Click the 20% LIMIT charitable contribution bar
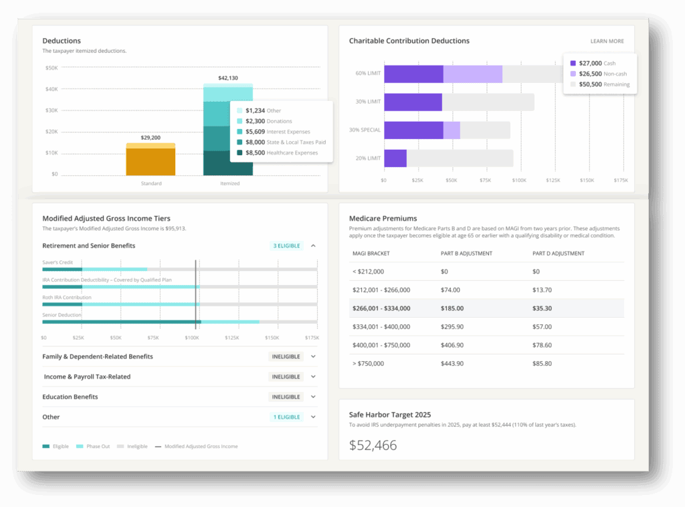Image resolution: width=685 pixels, height=507 pixels. tap(448, 159)
